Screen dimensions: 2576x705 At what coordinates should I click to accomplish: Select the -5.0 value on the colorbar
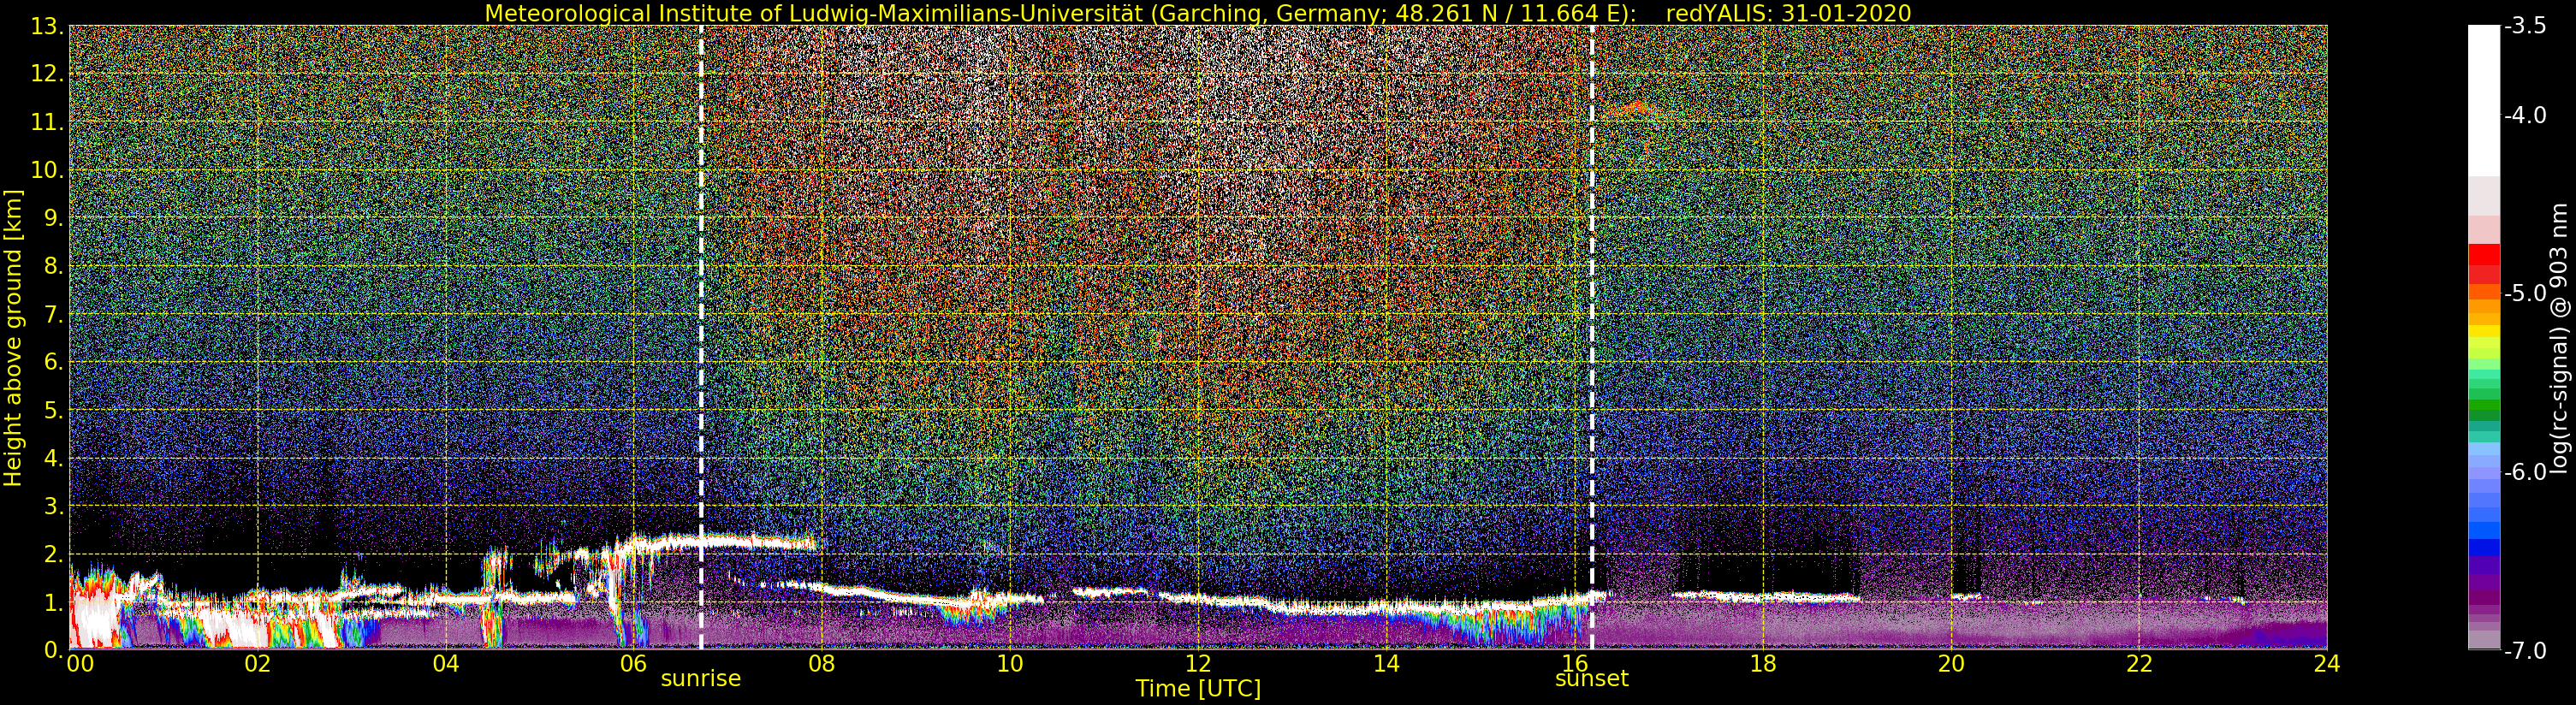pyautogui.click(x=2525, y=294)
